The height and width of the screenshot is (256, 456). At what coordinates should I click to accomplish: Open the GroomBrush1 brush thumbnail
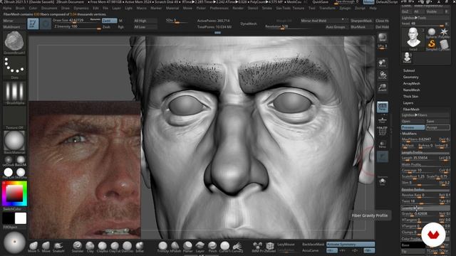click(14, 43)
